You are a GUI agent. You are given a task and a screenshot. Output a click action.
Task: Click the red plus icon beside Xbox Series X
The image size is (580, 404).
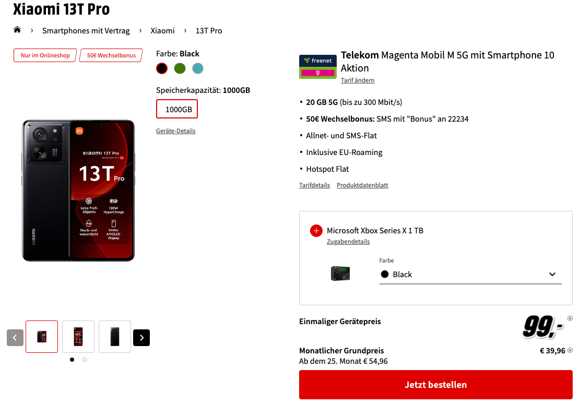[316, 231]
